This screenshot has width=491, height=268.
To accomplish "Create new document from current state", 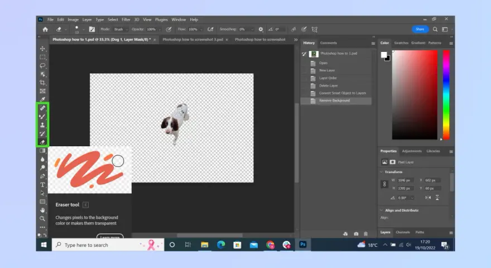I will [345, 234].
